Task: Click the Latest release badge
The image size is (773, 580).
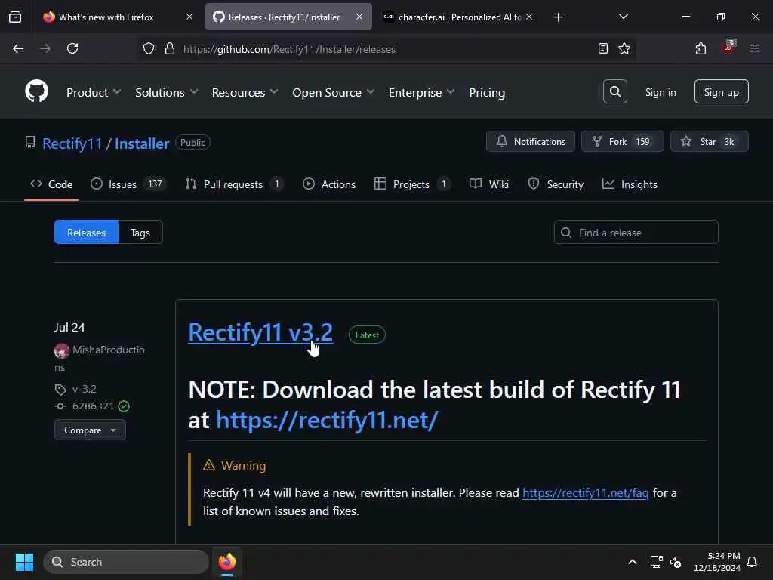Action: pos(368,335)
